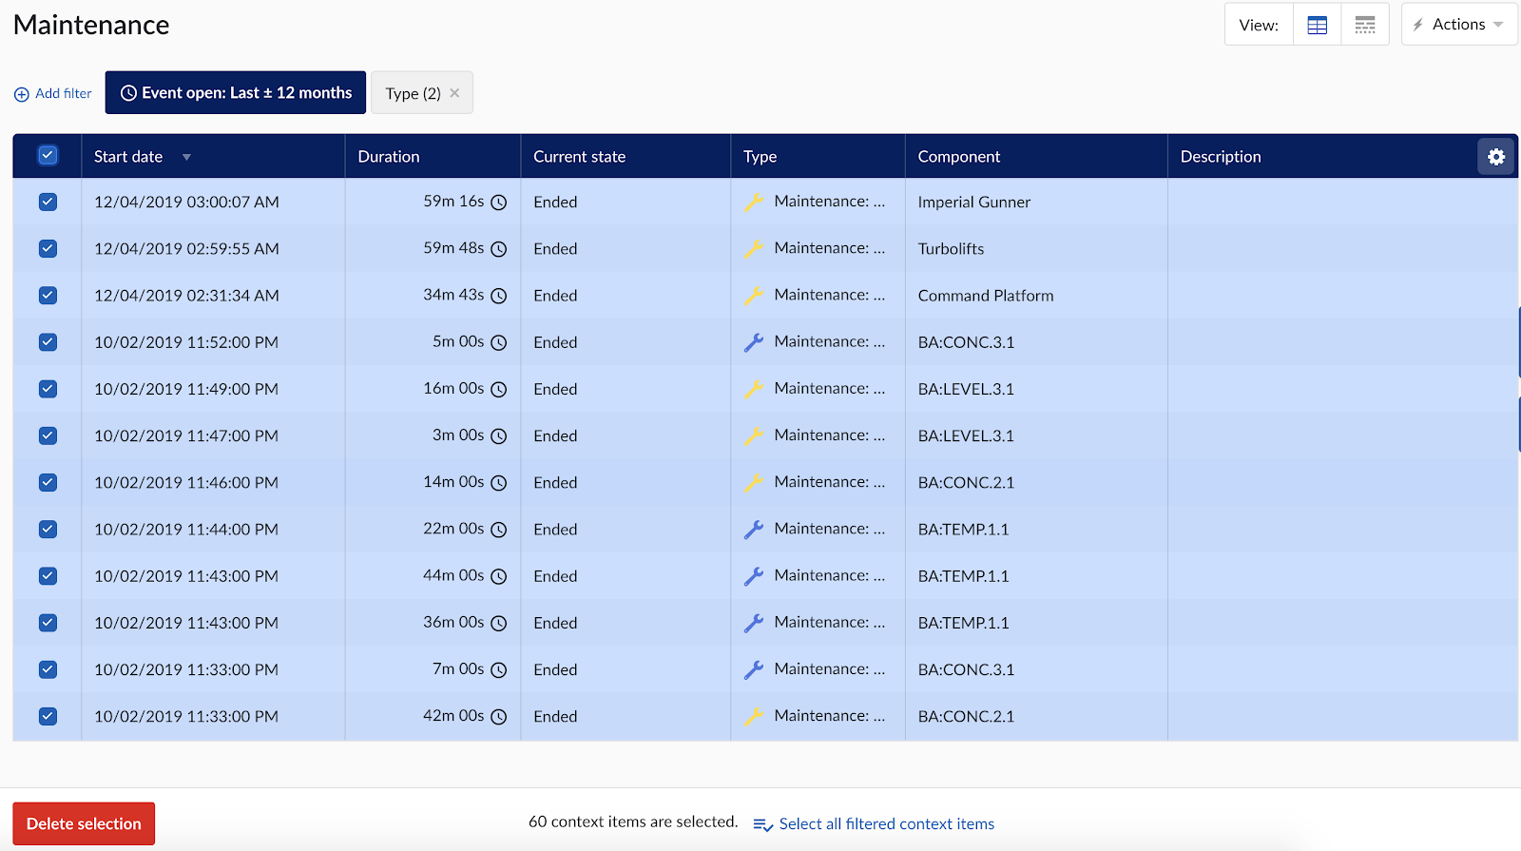Click the clock icon beside 59m 48s duration
Image resolution: width=1521 pixels, height=851 pixels.
[499, 249]
